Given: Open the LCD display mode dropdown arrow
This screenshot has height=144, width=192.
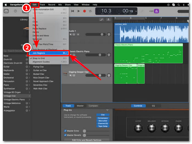Looking at the screenshot, I should [x=136, y=11].
